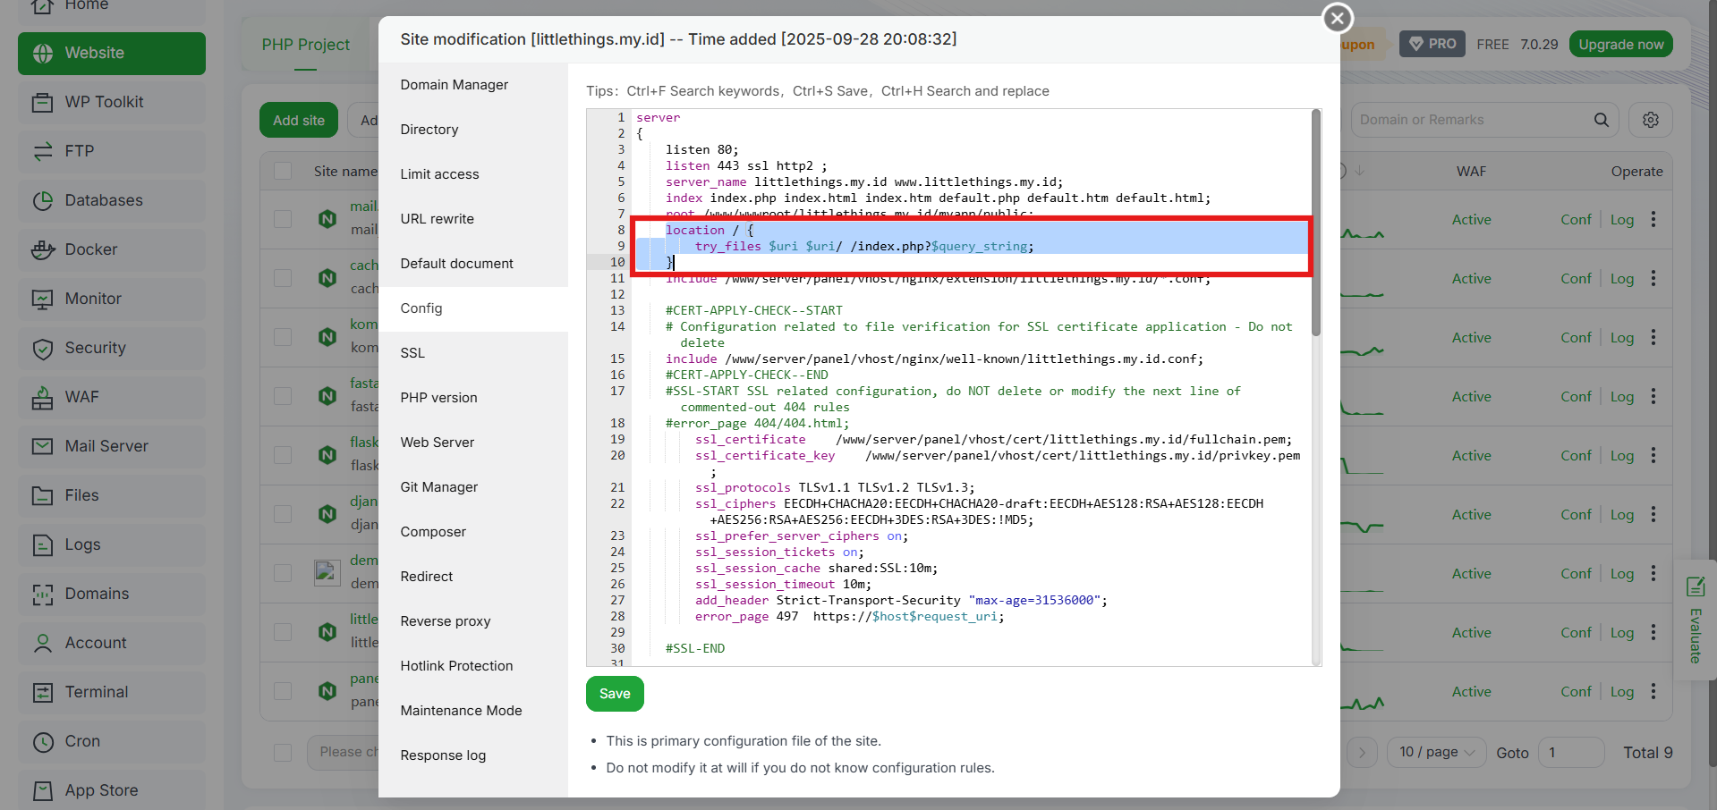Close the Site modification dialog

click(x=1338, y=18)
